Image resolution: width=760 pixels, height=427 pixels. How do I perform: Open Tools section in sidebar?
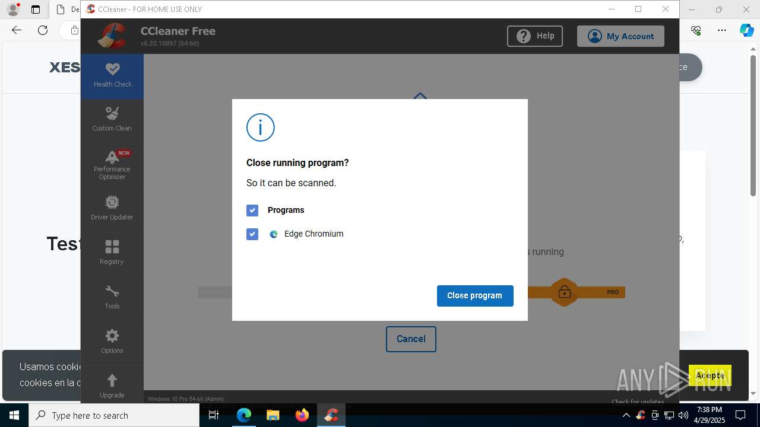point(112,298)
